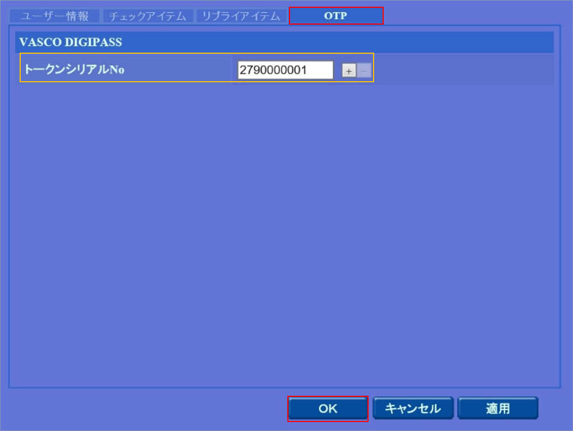Go back to user info via ユーザー情報

[55, 16]
